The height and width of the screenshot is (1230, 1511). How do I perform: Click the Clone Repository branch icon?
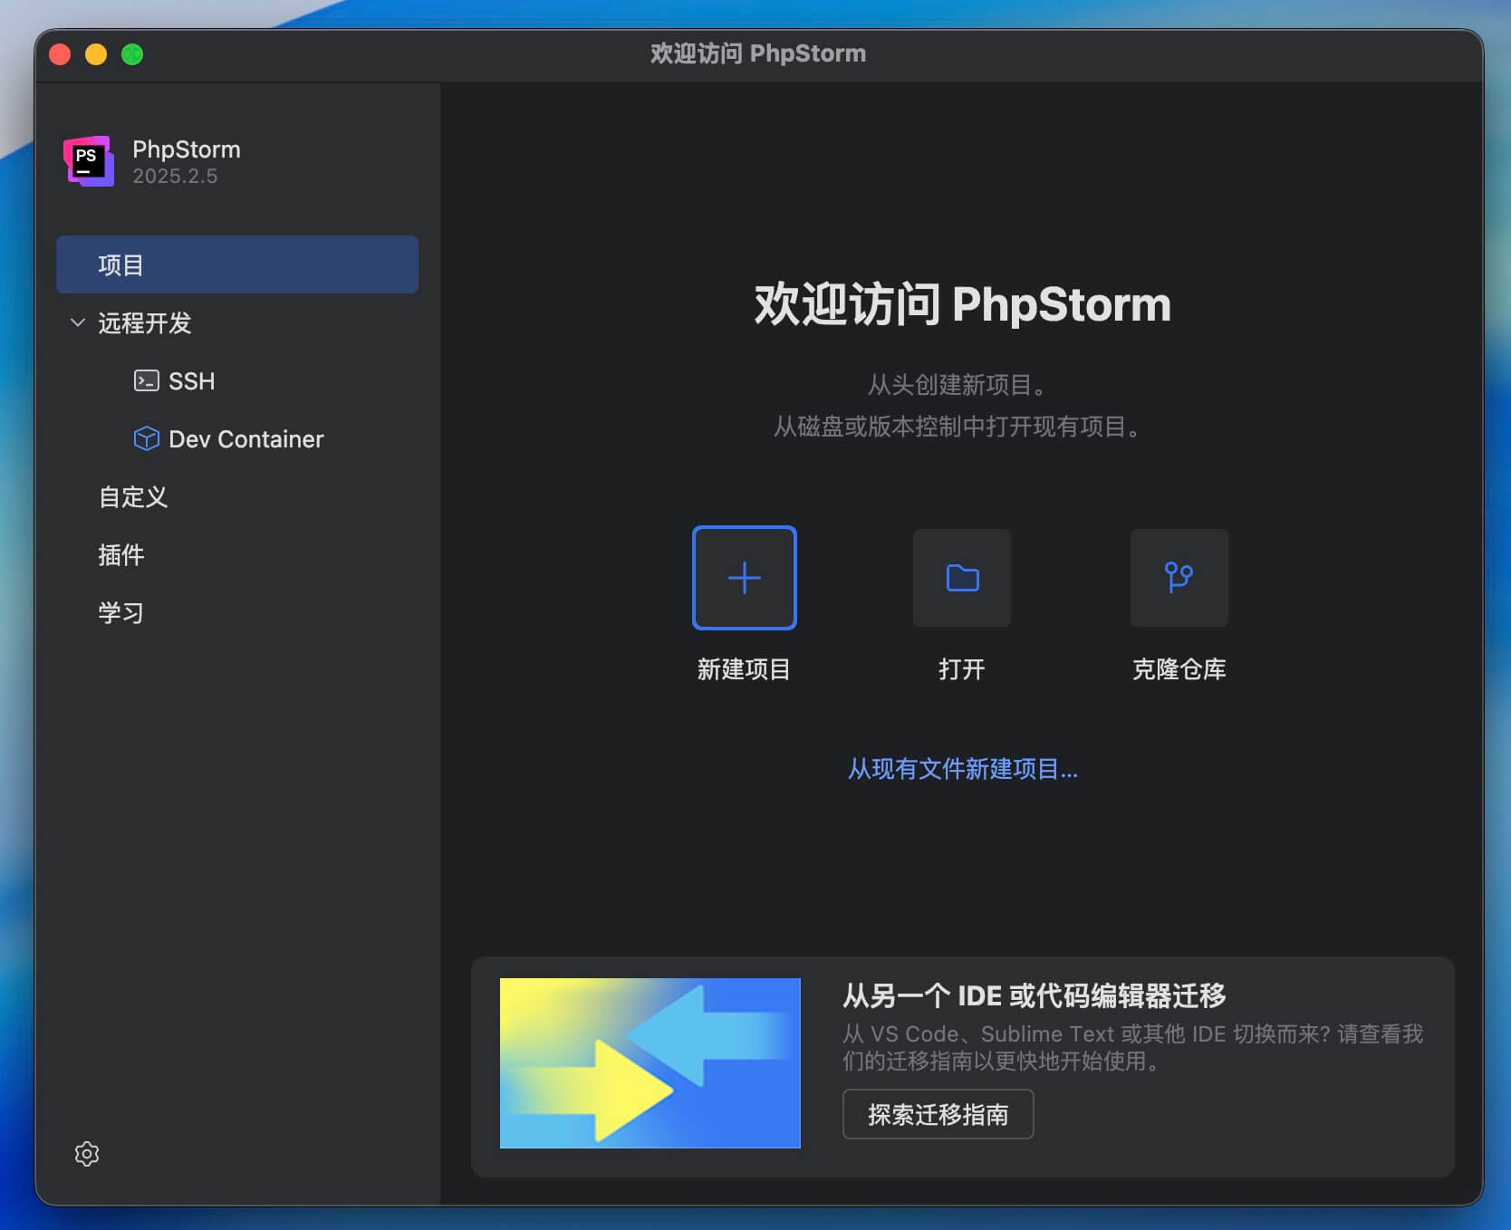coord(1179,578)
